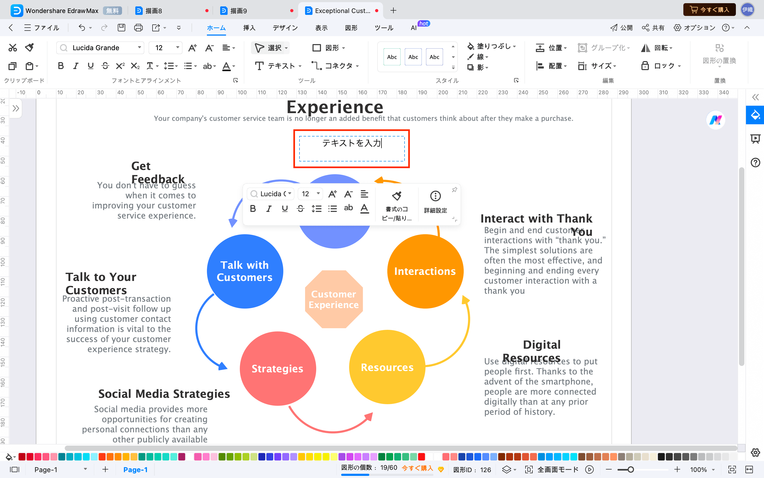Increase font size in ribbon
The width and height of the screenshot is (764, 478).
tap(192, 48)
